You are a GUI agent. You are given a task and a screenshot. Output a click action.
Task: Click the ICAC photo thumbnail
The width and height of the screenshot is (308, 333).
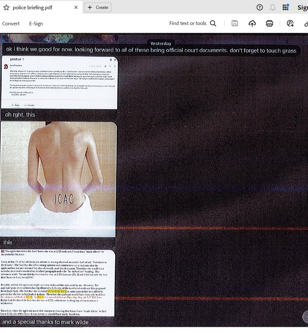(58, 179)
